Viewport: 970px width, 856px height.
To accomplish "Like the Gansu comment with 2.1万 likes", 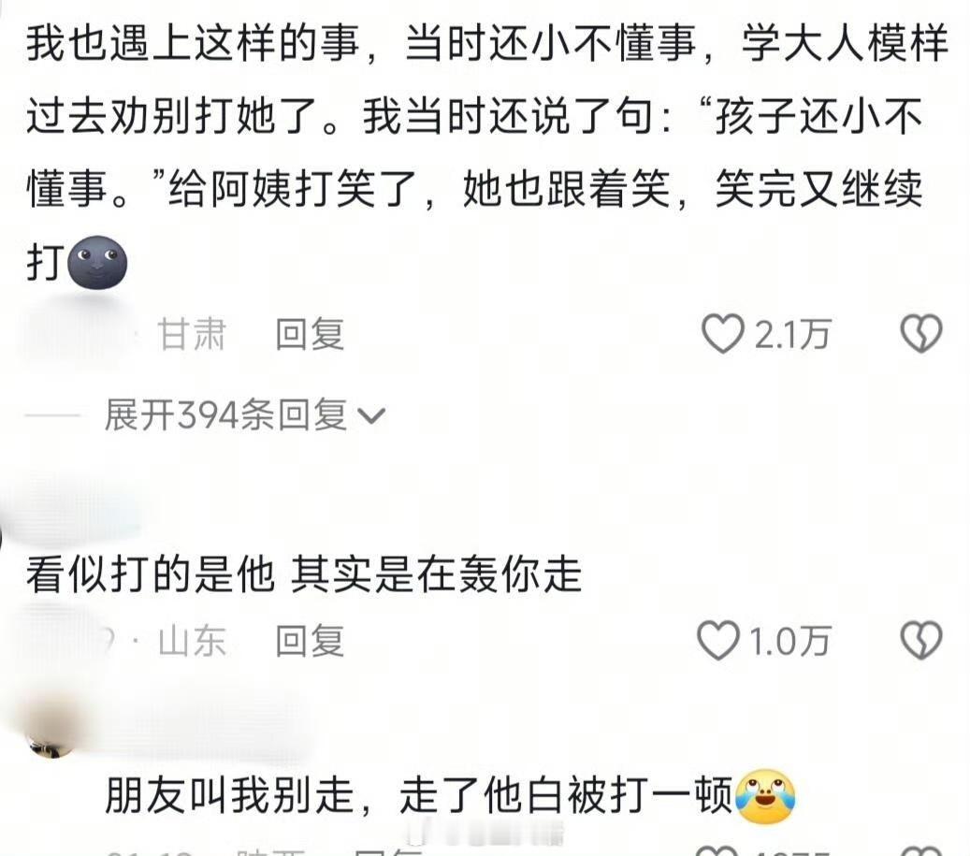I will pyautogui.click(x=722, y=334).
